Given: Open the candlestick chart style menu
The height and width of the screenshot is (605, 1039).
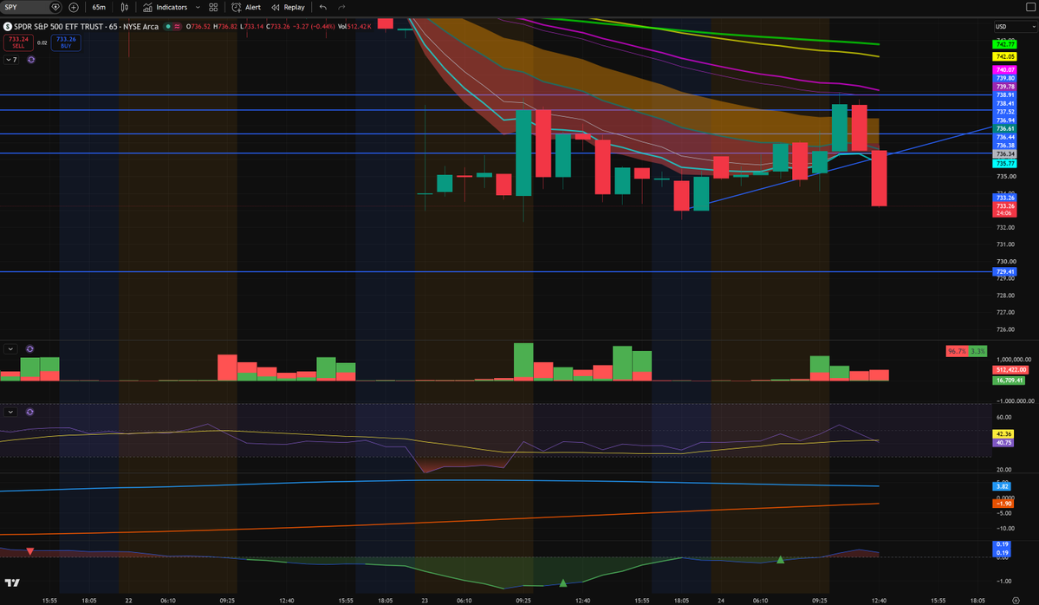Looking at the screenshot, I should (125, 7).
